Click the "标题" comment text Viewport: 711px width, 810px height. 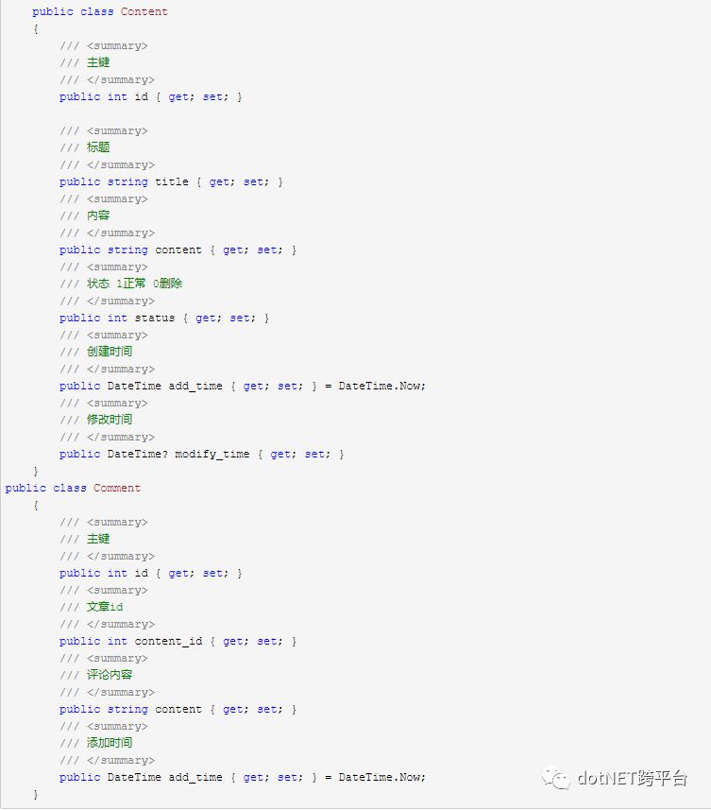pyautogui.click(x=98, y=147)
